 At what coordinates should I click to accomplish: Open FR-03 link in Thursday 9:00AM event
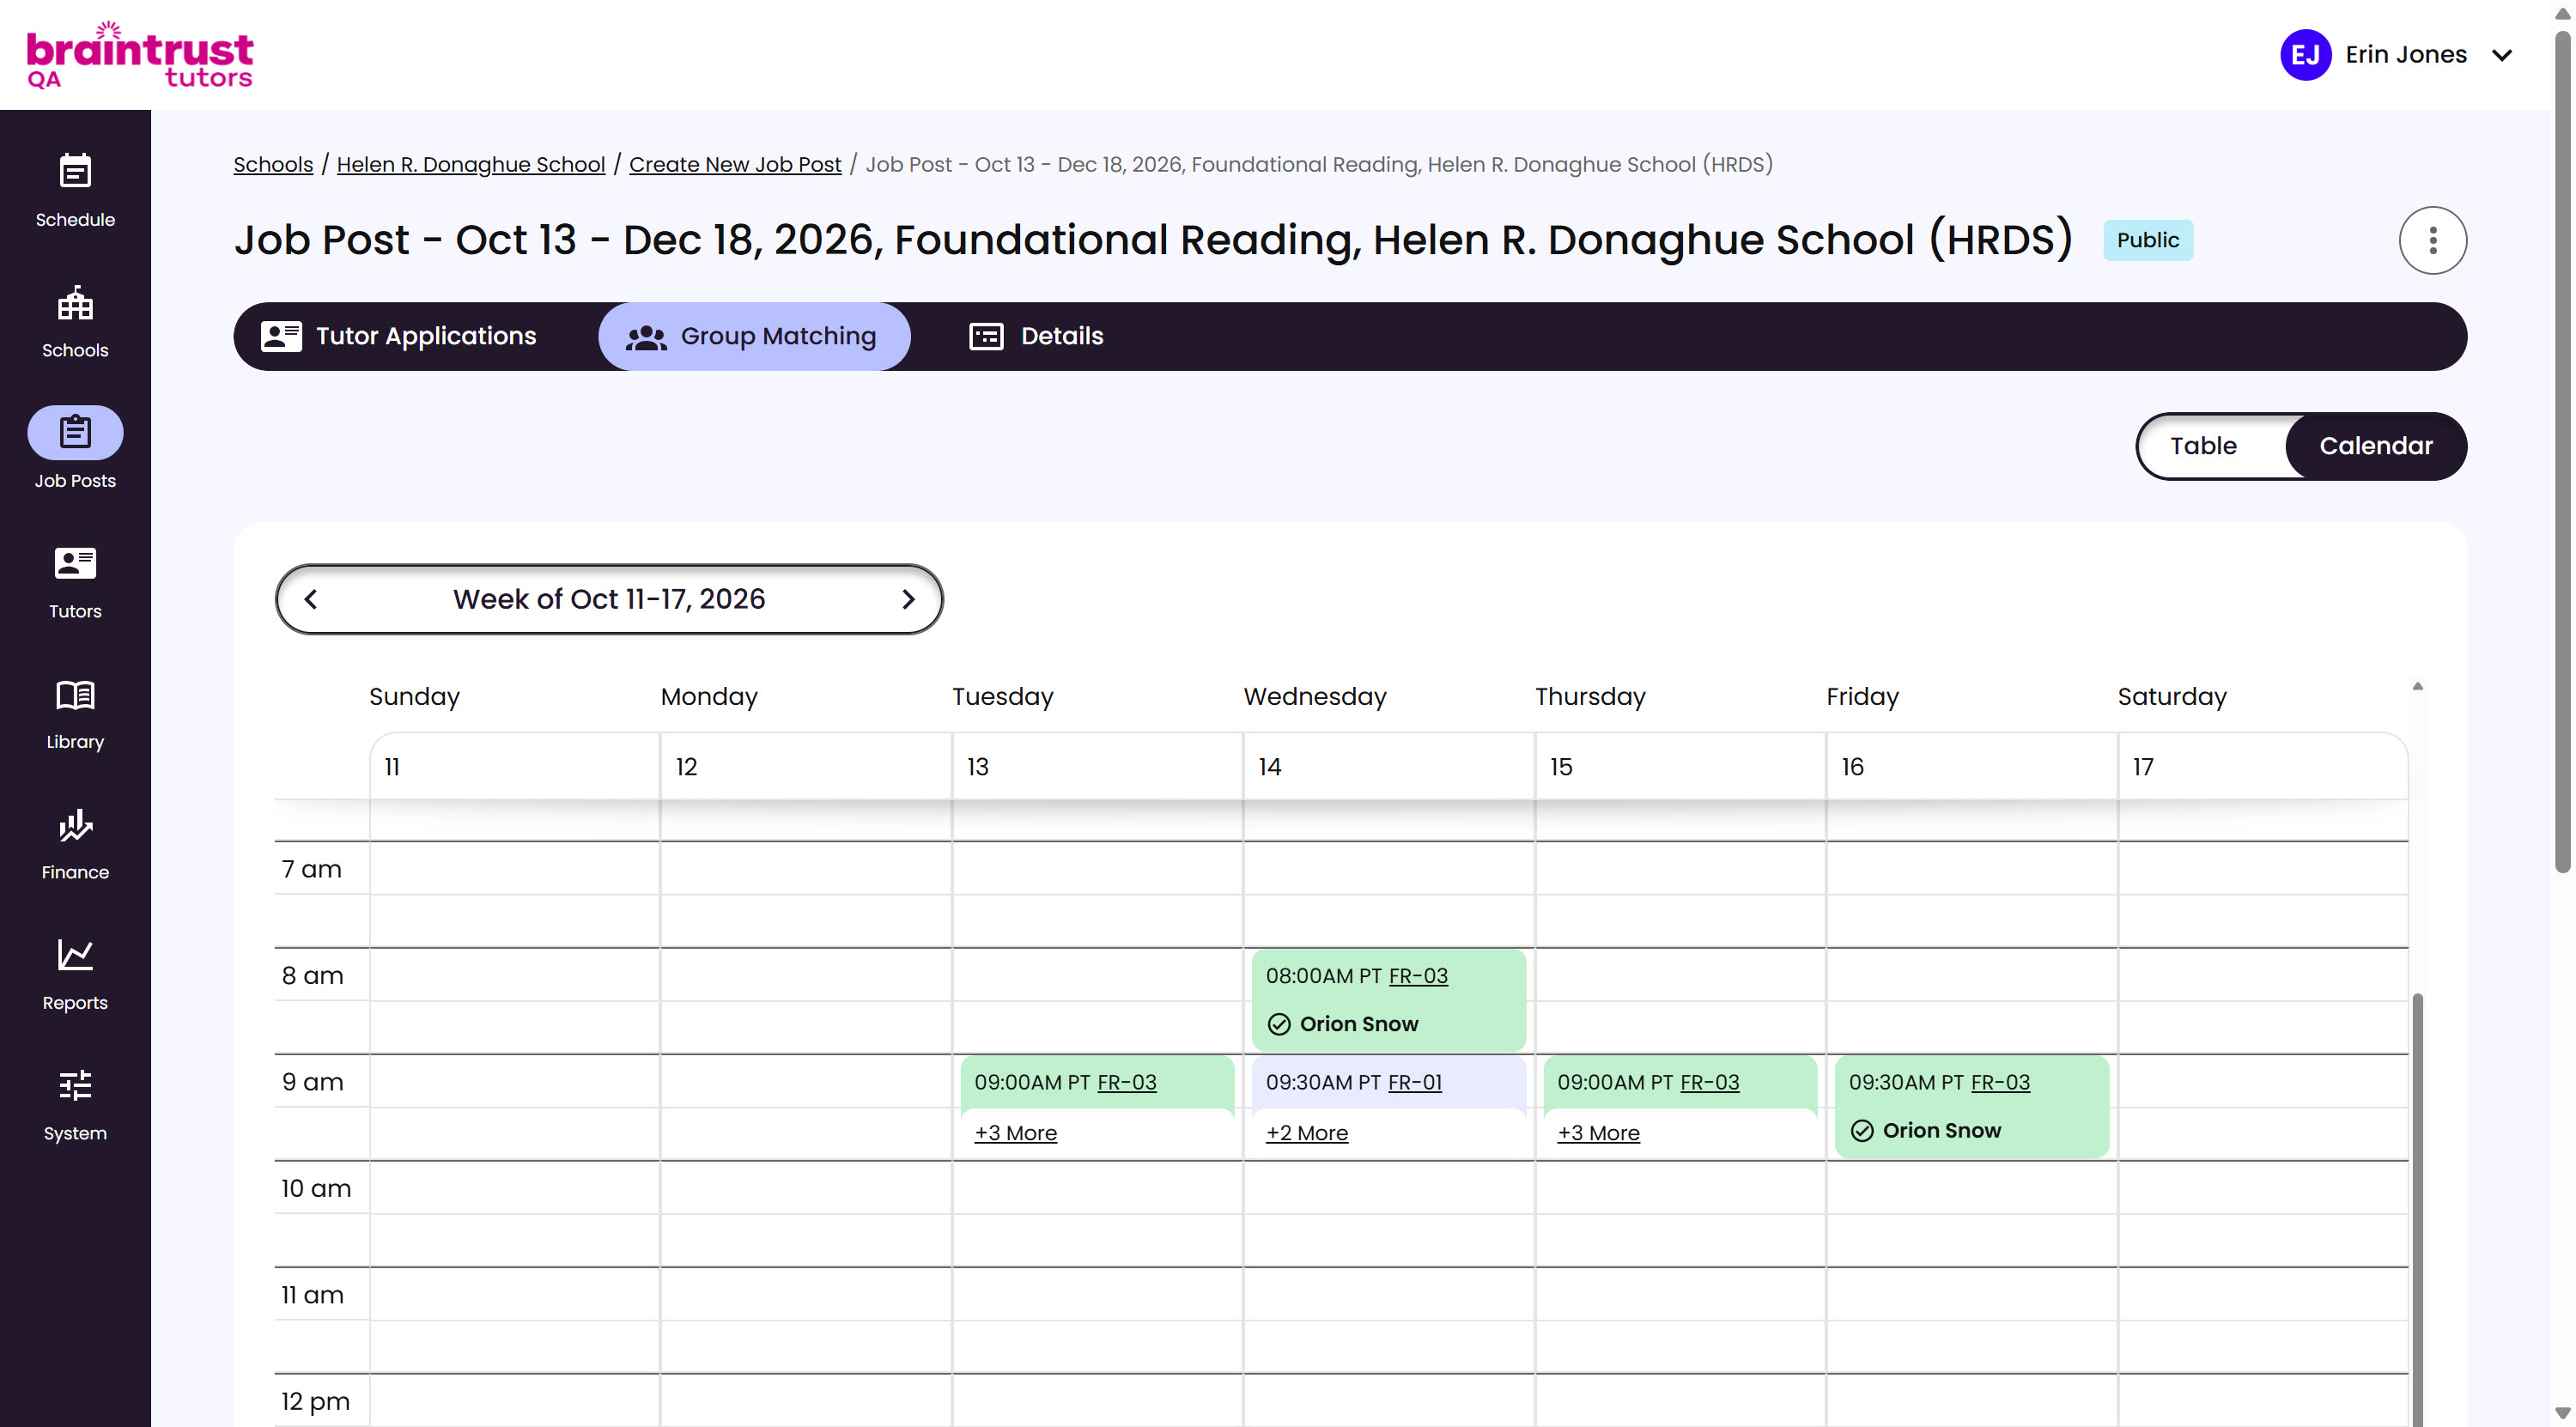1709,1082
